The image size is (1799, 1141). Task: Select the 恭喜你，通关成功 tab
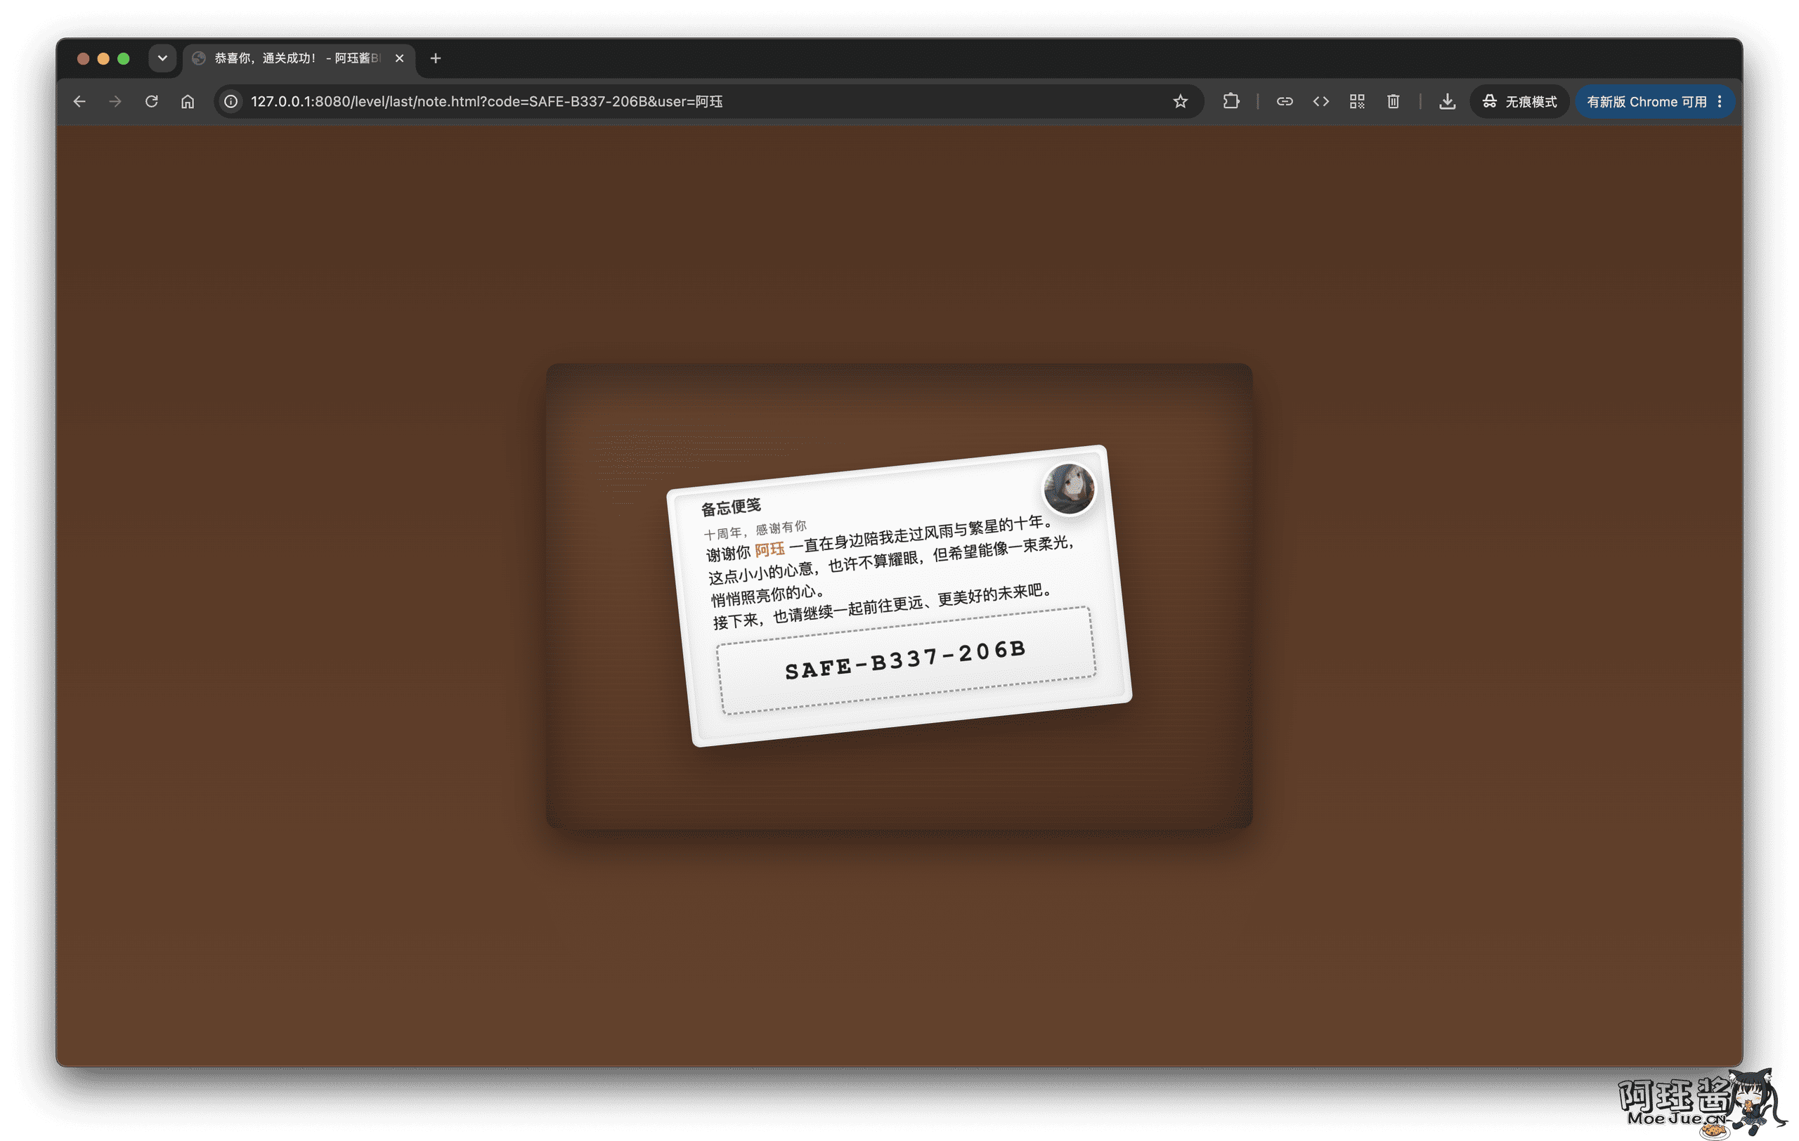tap(298, 58)
